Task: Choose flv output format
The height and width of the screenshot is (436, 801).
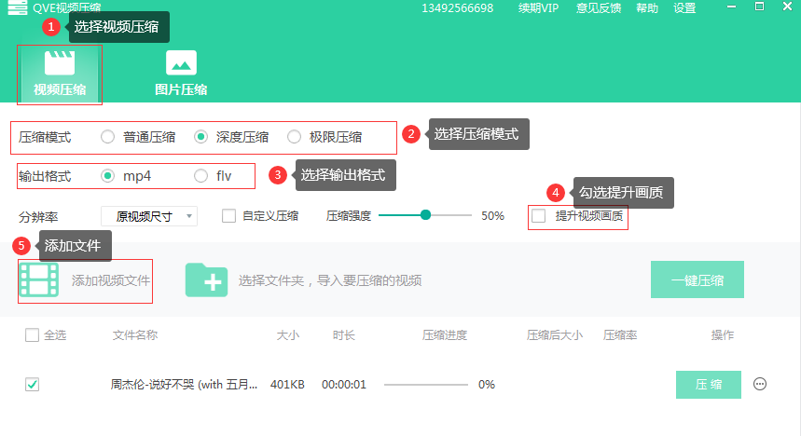Action: coord(200,176)
